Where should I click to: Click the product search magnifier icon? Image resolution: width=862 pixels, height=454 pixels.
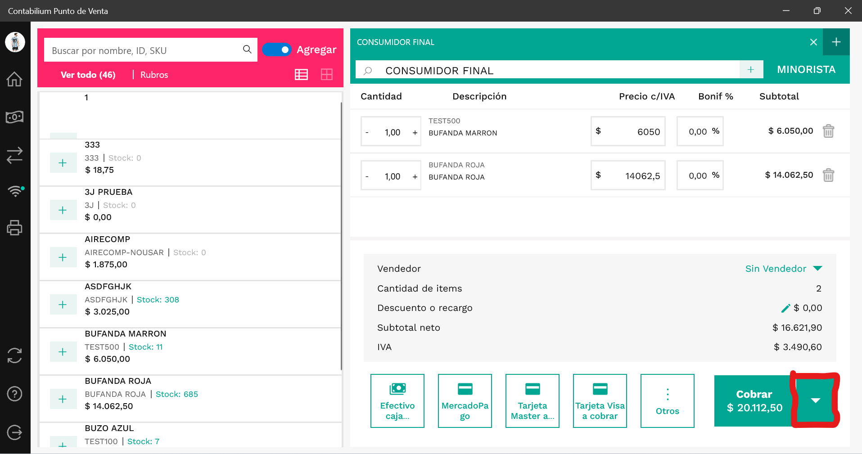pyautogui.click(x=247, y=49)
